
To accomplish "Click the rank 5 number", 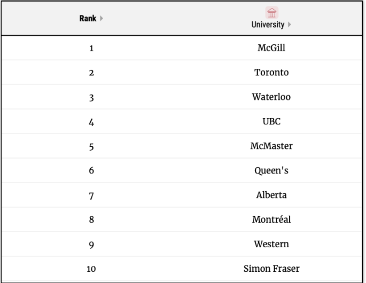I will (91, 147).
